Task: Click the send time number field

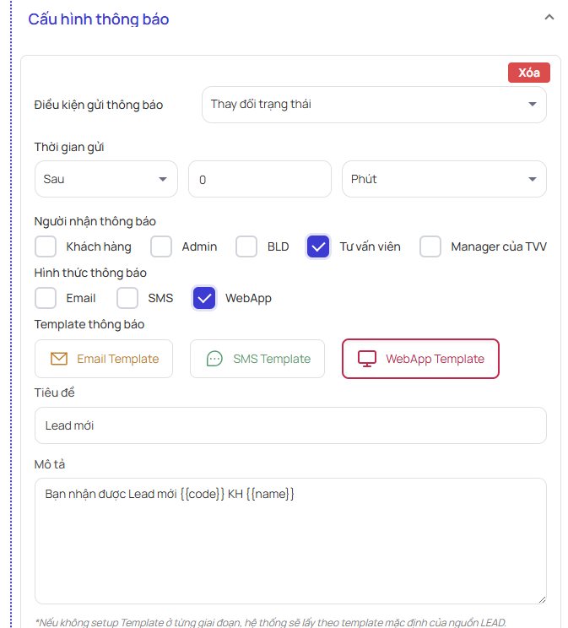Action: [x=260, y=179]
